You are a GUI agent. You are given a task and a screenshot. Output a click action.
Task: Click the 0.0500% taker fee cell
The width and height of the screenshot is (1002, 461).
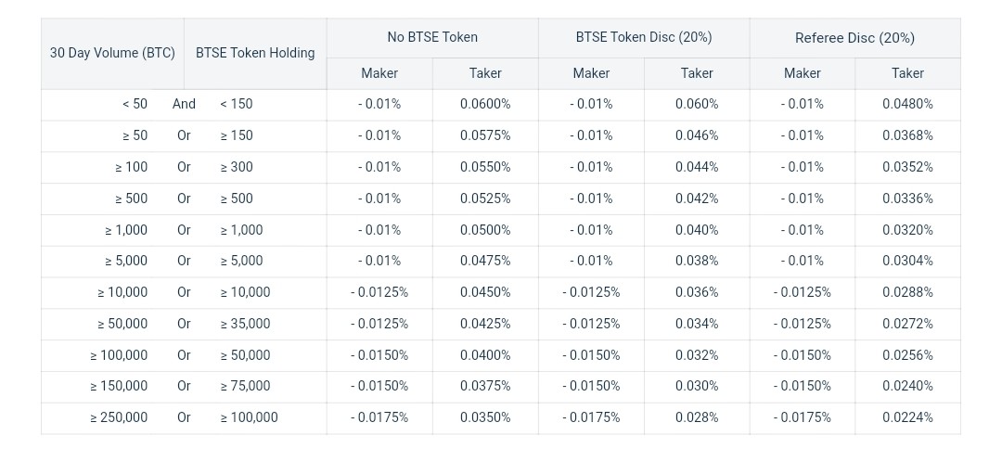[x=485, y=230]
